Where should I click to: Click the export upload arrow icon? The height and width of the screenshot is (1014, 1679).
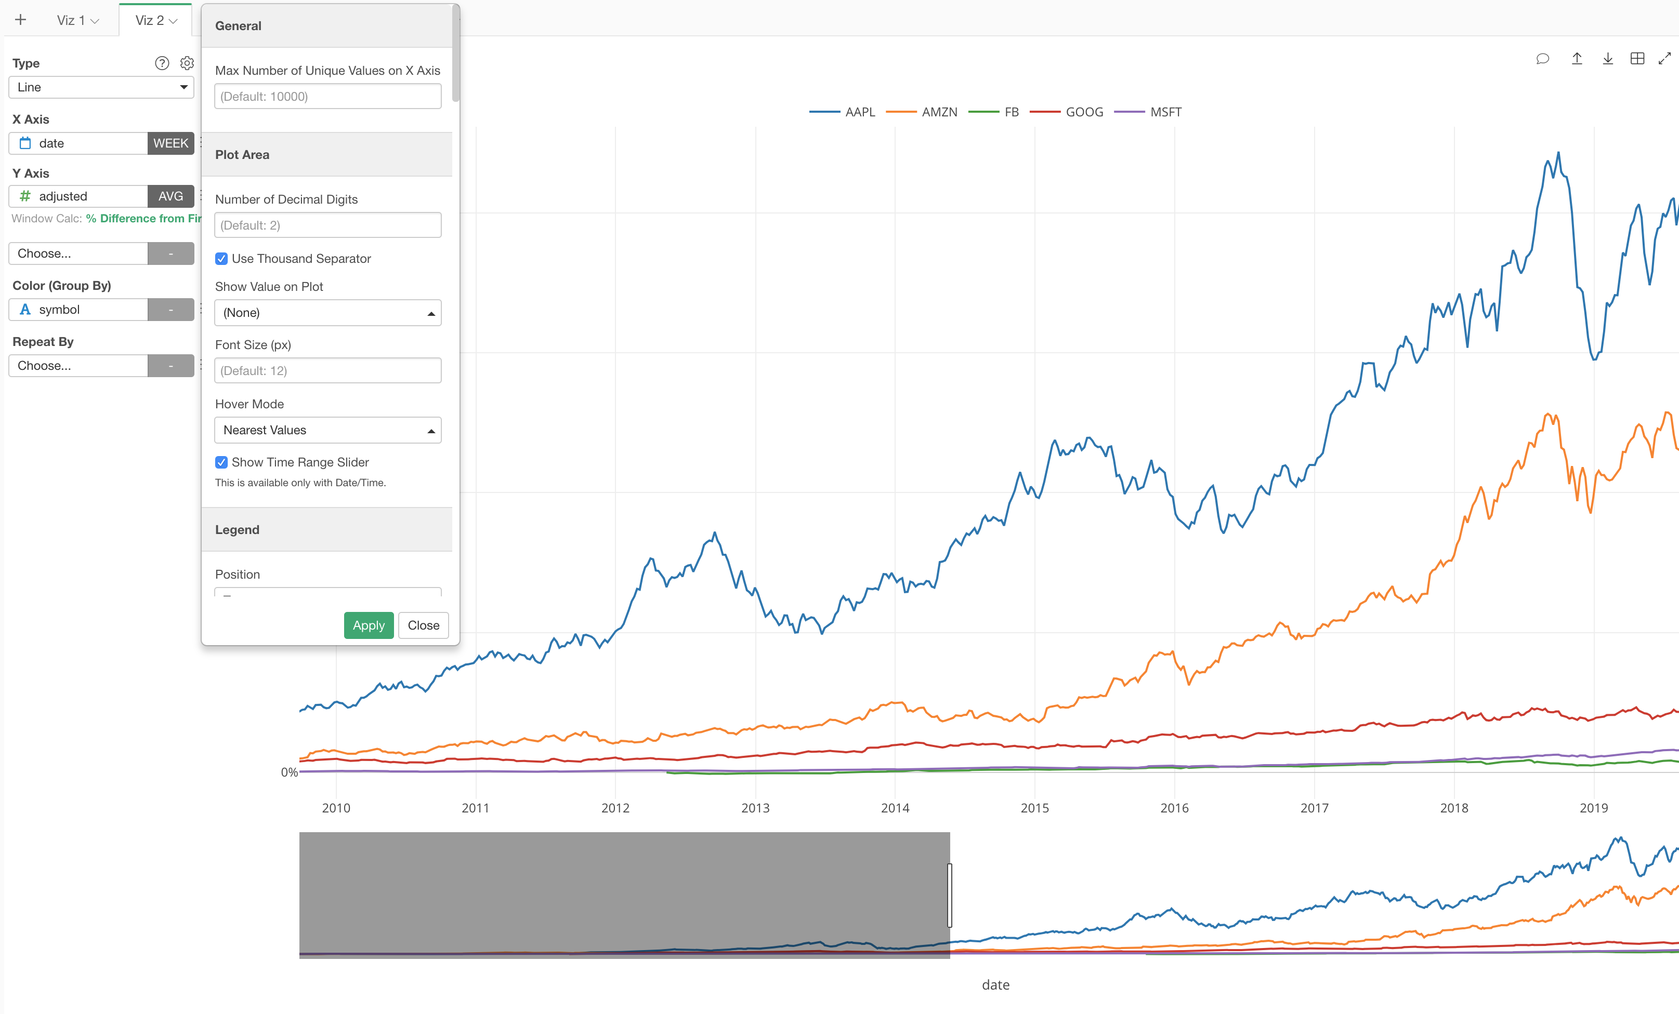1577,59
